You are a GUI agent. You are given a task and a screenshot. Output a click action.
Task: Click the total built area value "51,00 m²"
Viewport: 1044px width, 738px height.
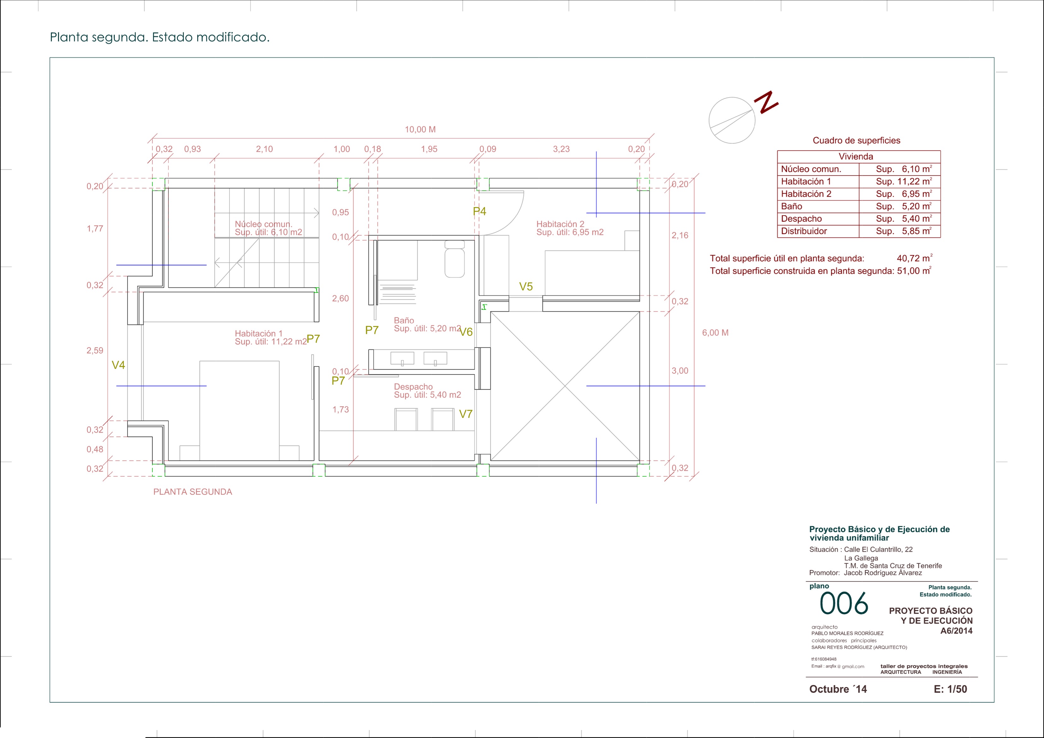tap(914, 271)
